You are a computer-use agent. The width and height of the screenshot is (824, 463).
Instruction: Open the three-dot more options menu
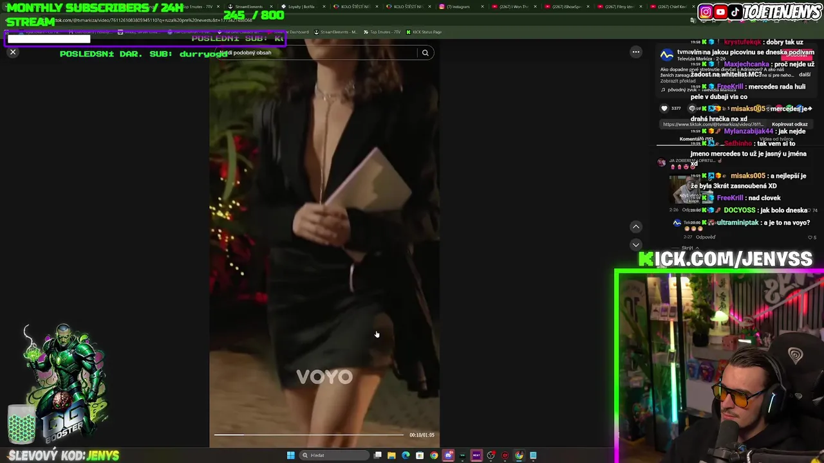point(636,52)
